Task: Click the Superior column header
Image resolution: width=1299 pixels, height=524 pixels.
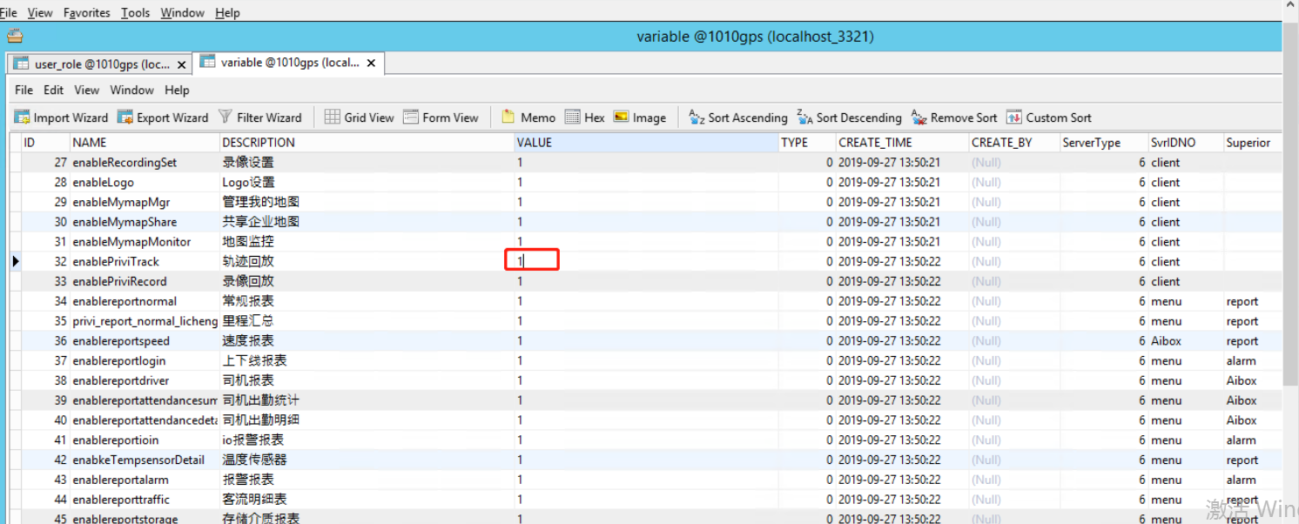Action: point(1252,143)
